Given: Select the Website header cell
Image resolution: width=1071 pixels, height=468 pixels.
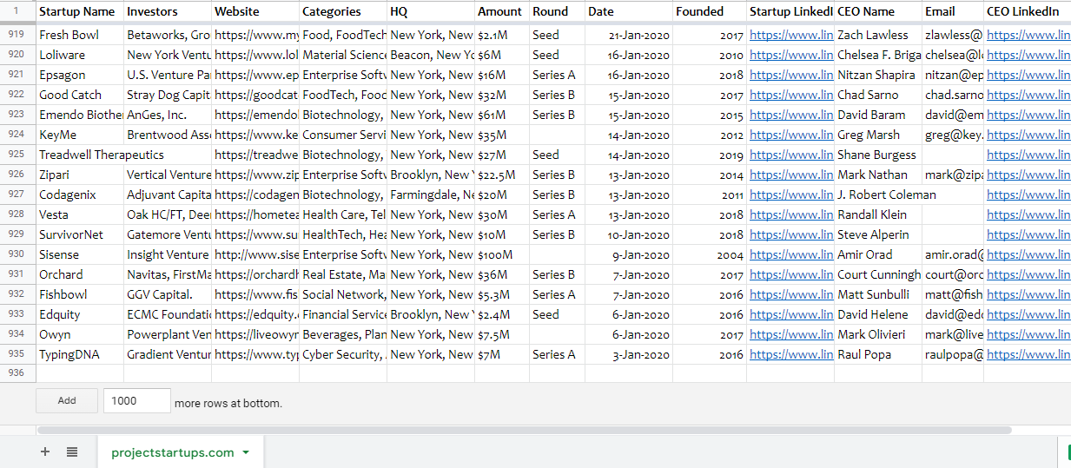Looking at the screenshot, I should (255, 11).
